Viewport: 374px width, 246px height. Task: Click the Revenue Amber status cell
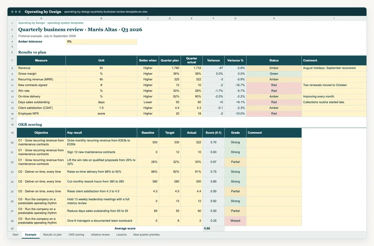[x=274, y=68]
